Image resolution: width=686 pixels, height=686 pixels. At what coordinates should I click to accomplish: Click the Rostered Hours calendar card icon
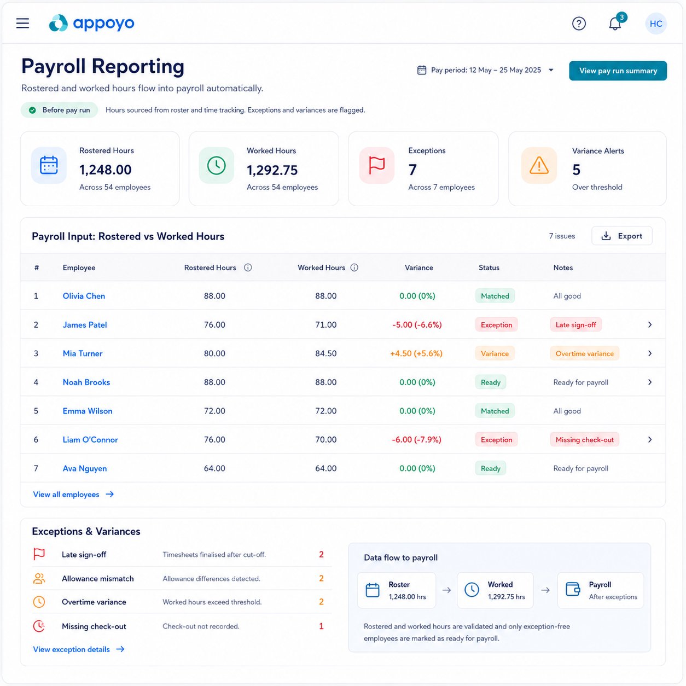49,165
